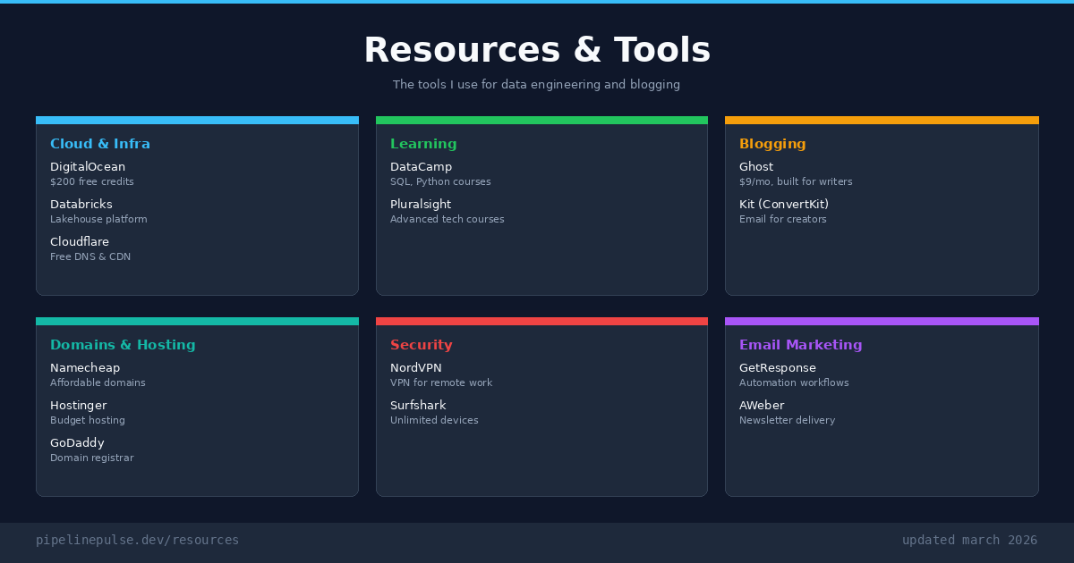Viewport: 1074px width, 563px height.
Task: Click the "updated march 2026" footer text
Action: pyautogui.click(x=970, y=541)
